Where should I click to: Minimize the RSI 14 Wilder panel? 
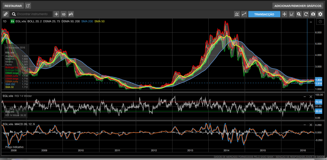[304, 96]
